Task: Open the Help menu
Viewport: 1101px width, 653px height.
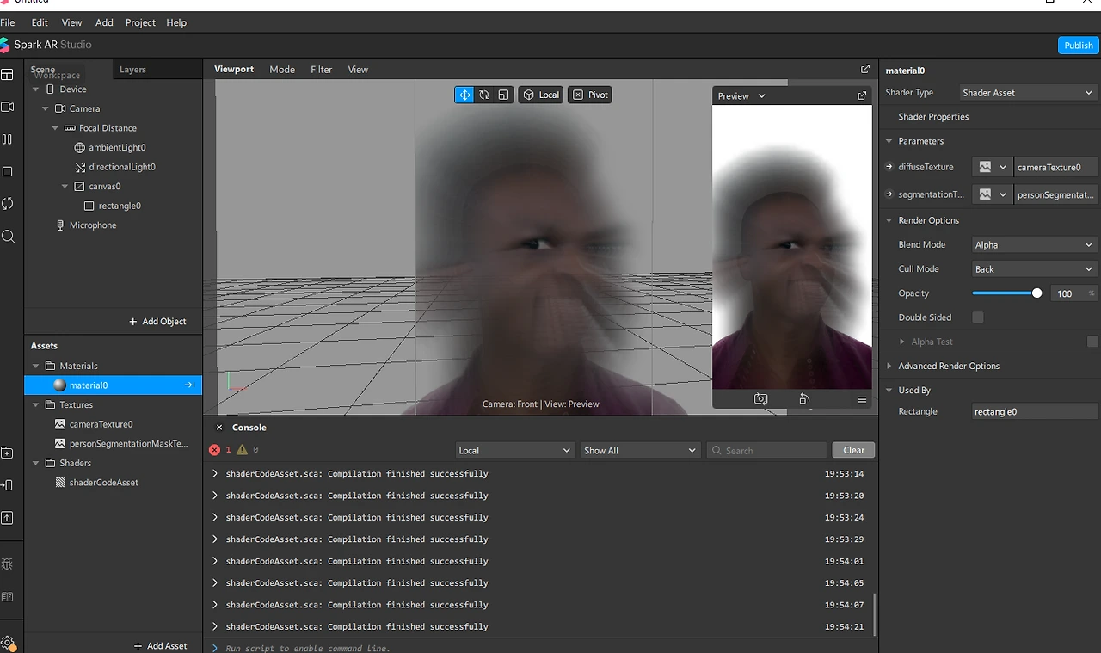Action: coord(176,22)
